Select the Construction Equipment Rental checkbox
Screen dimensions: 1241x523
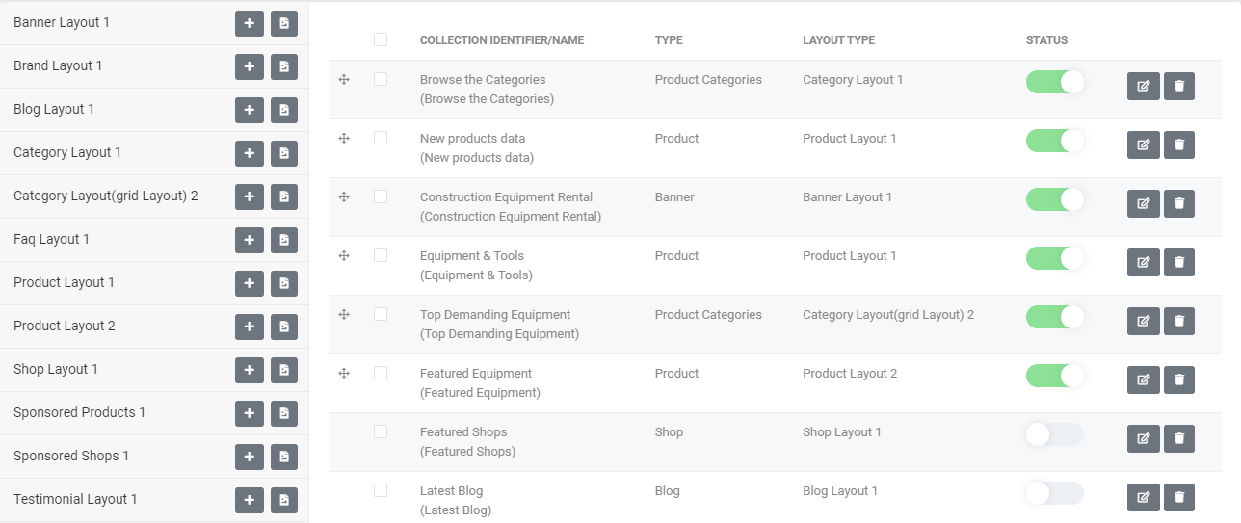[x=381, y=196]
